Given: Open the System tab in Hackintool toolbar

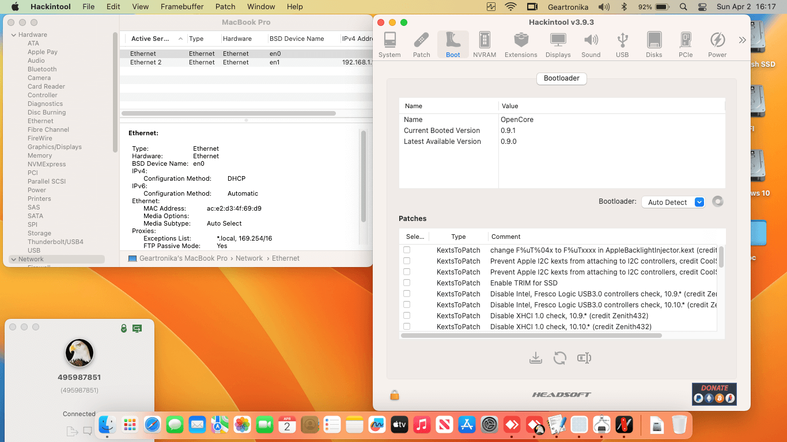Looking at the screenshot, I should pyautogui.click(x=390, y=45).
